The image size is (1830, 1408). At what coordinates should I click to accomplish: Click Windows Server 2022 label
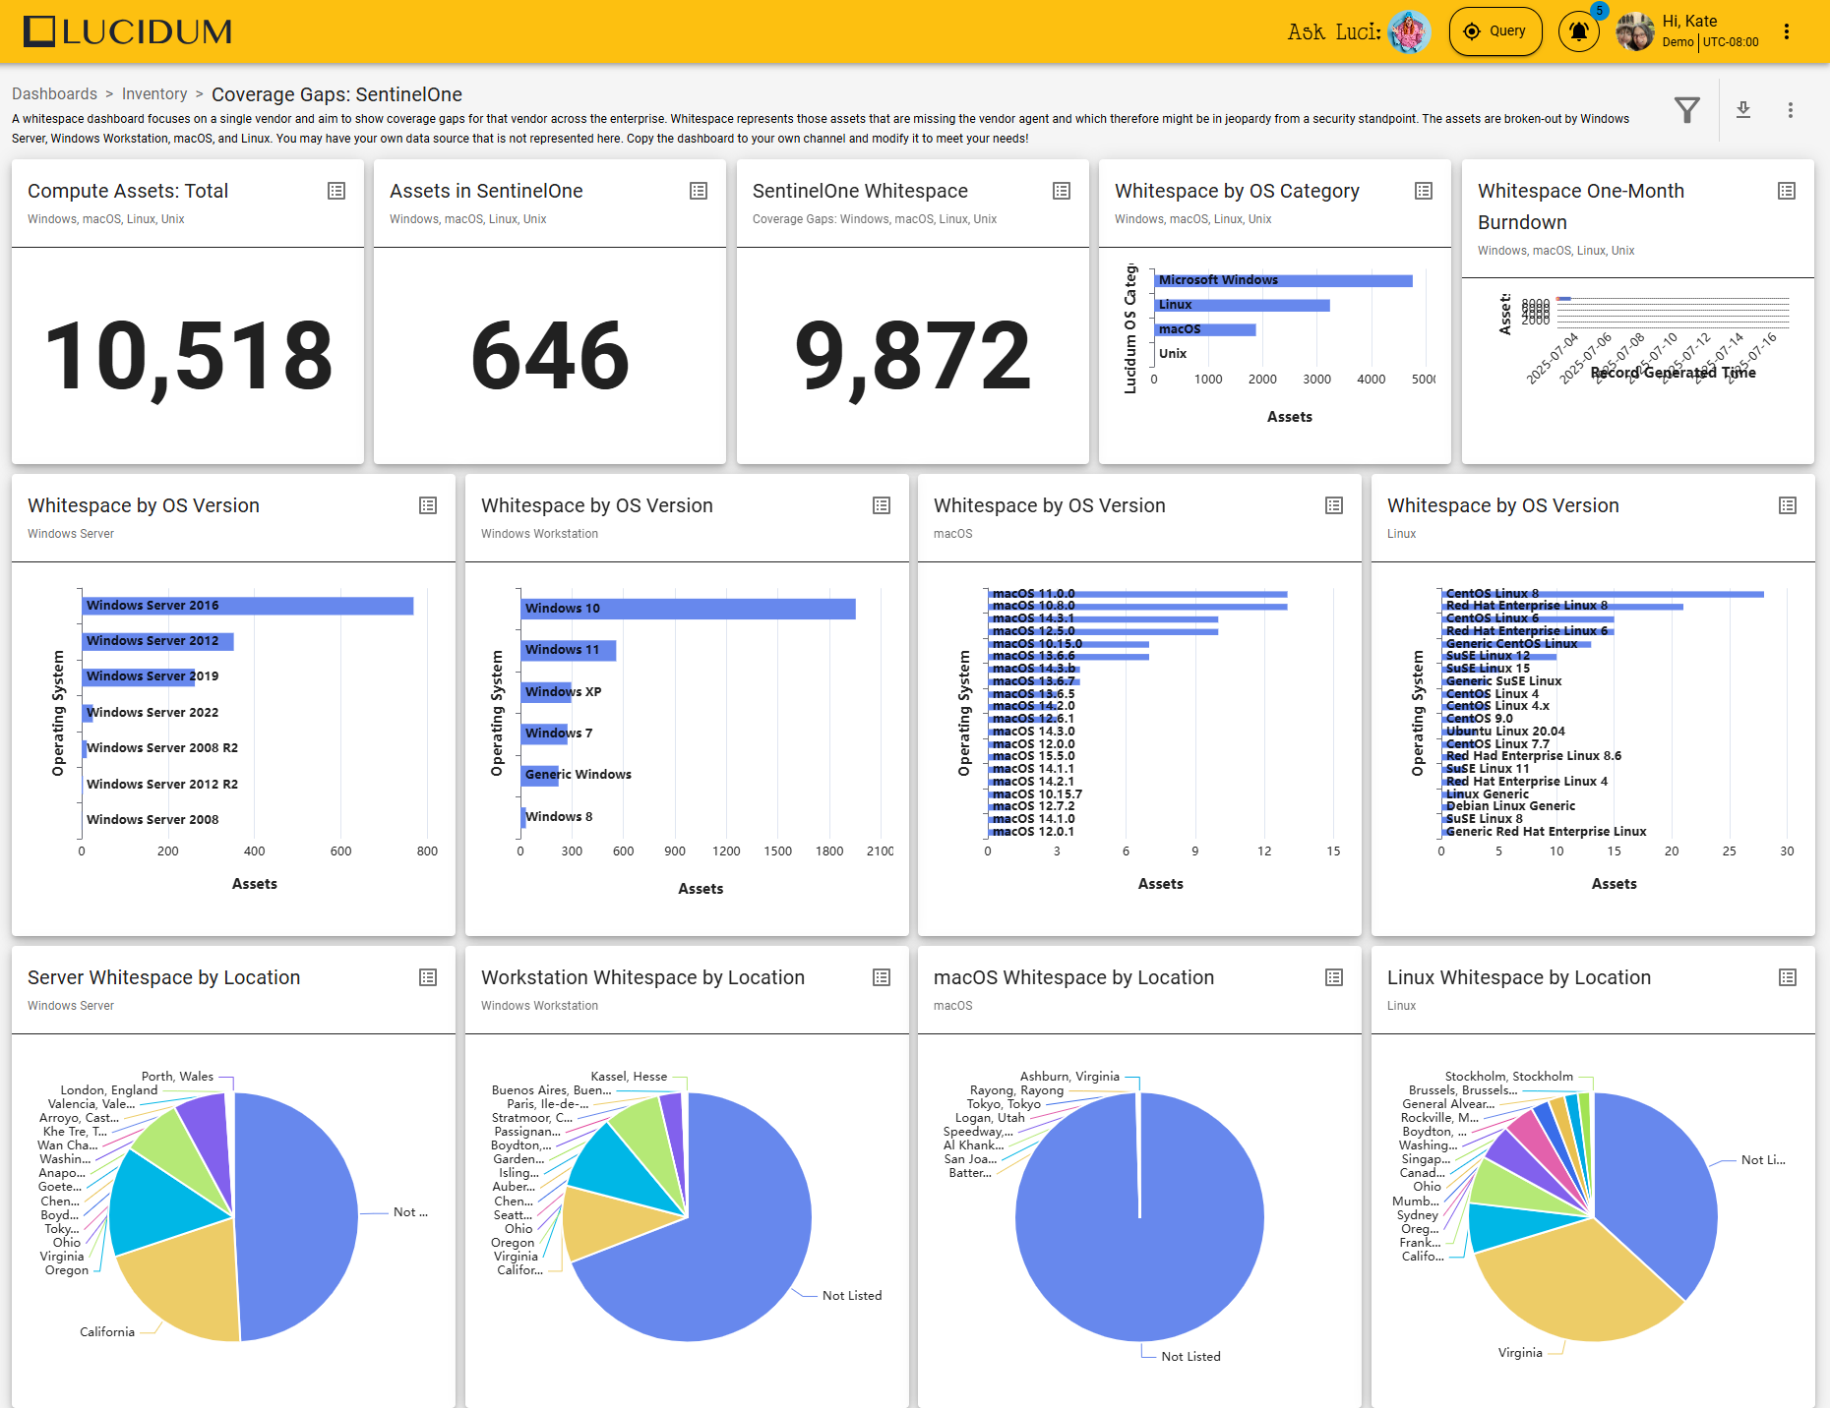click(152, 713)
